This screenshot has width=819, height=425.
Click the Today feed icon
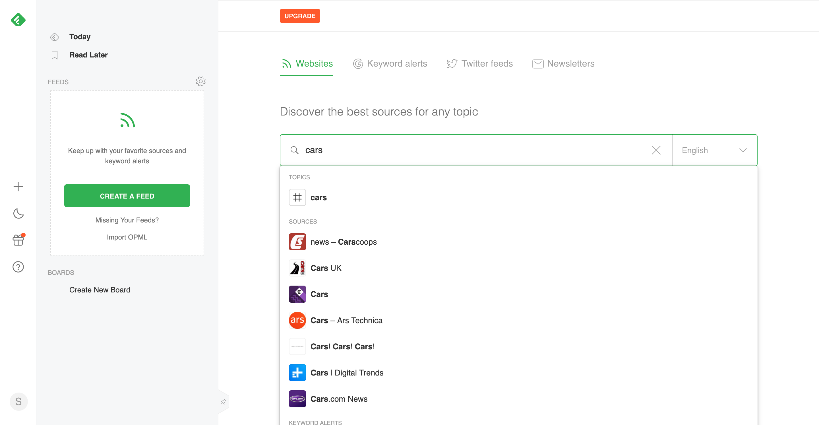coord(54,36)
